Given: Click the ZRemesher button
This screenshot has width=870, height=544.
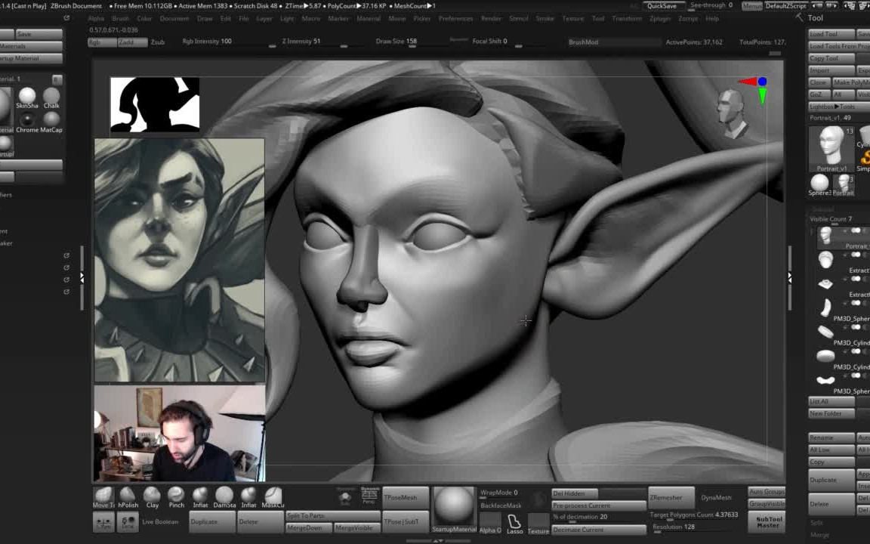Looking at the screenshot, I should coord(671,498).
